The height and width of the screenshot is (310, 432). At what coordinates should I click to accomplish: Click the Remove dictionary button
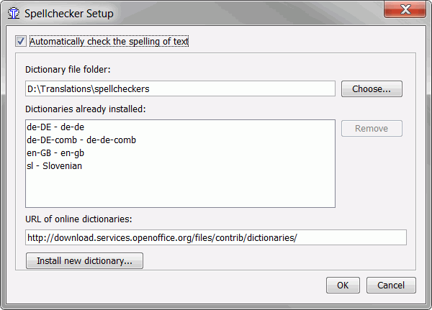coord(372,128)
